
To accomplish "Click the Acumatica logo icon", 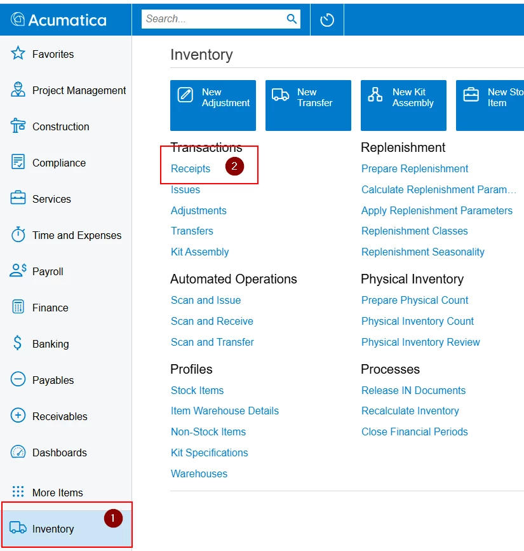I will [18, 19].
